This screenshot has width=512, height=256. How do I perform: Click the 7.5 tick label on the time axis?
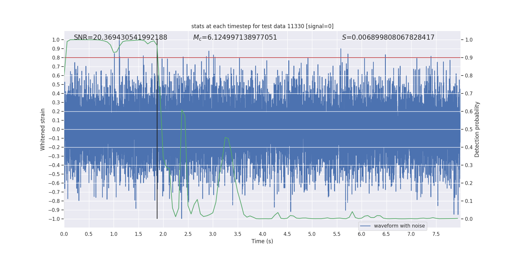pyautogui.click(x=436, y=234)
